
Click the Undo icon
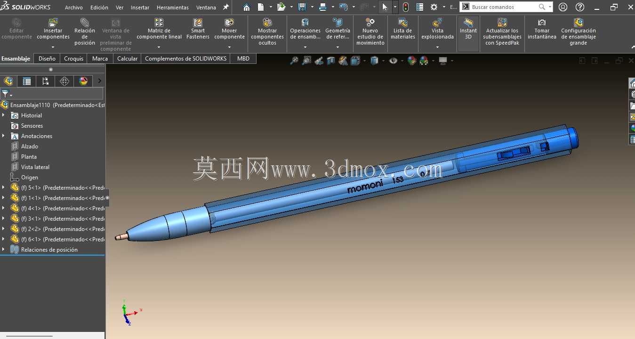point(344,7)
